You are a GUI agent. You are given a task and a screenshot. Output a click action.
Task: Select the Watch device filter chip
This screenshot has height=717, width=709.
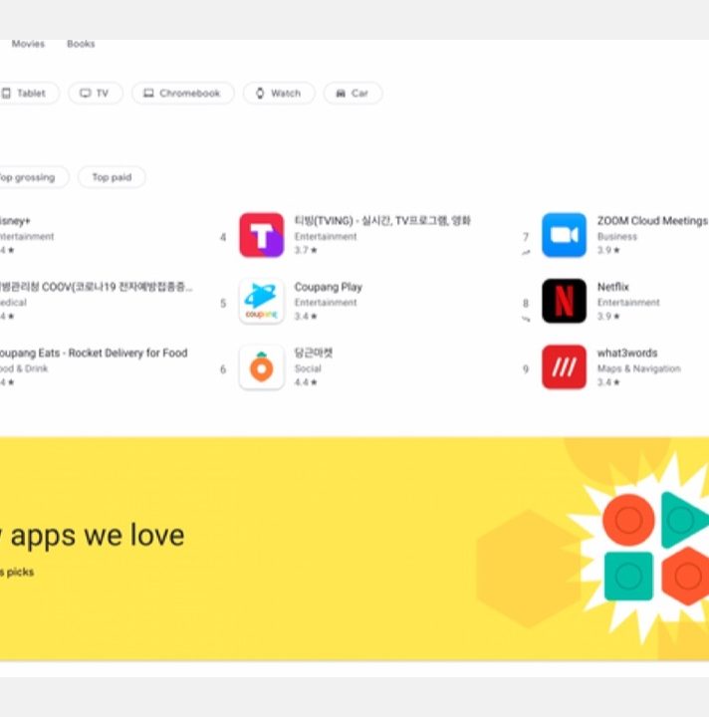click(279, 94)
